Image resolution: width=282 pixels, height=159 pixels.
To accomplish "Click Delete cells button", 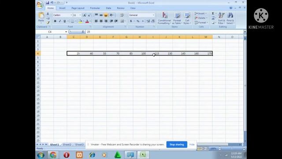I will (x=201, y=18).
